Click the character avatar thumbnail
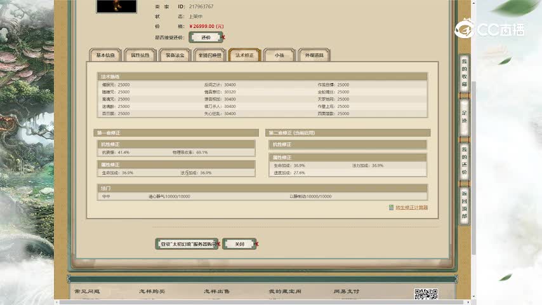 click(x=116, y=6)
